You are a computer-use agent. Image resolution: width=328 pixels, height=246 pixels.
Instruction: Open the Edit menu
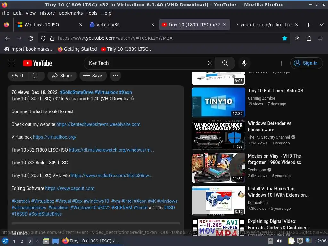17,13
